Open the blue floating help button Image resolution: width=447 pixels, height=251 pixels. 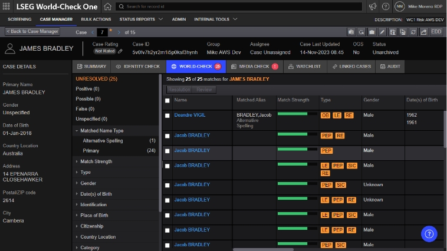429,233
